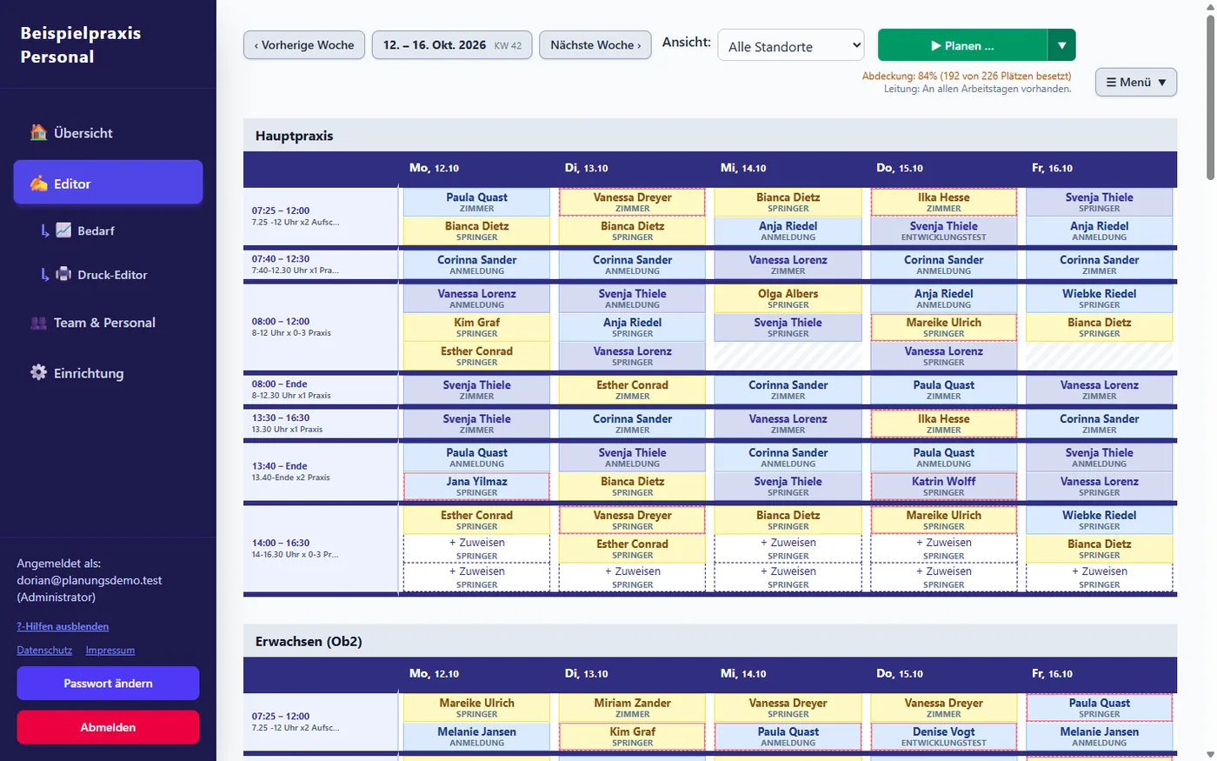Click the house icon beside Übersicht
Image resolution: width=1217 pixels, height=761 pixels.
pyautogui.click(x=38, y=132)
